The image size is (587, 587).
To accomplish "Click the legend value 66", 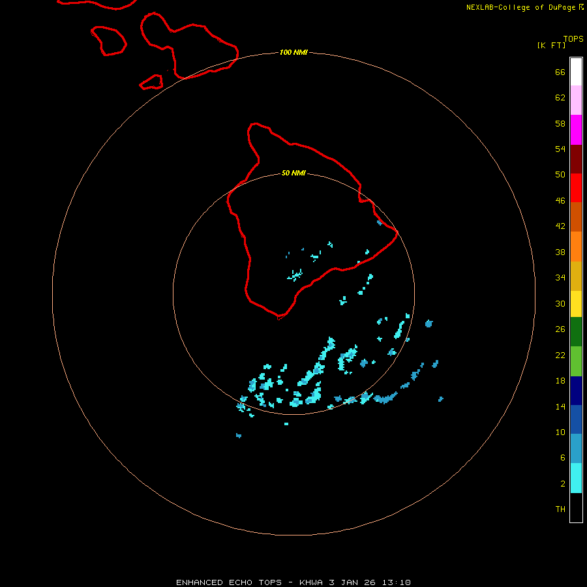I will pos(560,72).
